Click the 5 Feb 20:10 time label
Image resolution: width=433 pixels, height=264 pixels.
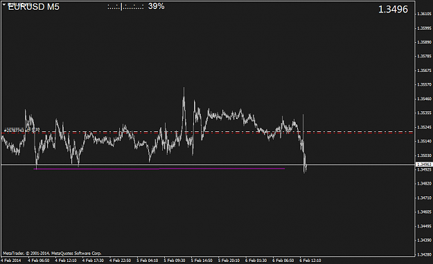pyautogui.click(x=229, y=261)
